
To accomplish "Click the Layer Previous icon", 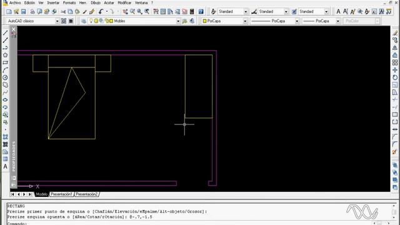I will [x=192, y=21].
